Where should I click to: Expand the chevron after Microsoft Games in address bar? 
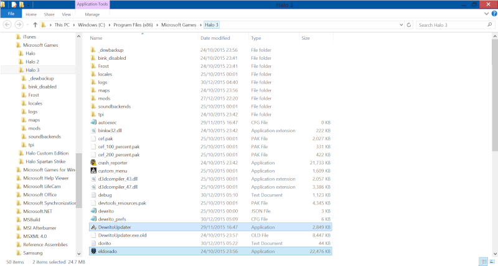pyautogui.click(x=200, y=25)
